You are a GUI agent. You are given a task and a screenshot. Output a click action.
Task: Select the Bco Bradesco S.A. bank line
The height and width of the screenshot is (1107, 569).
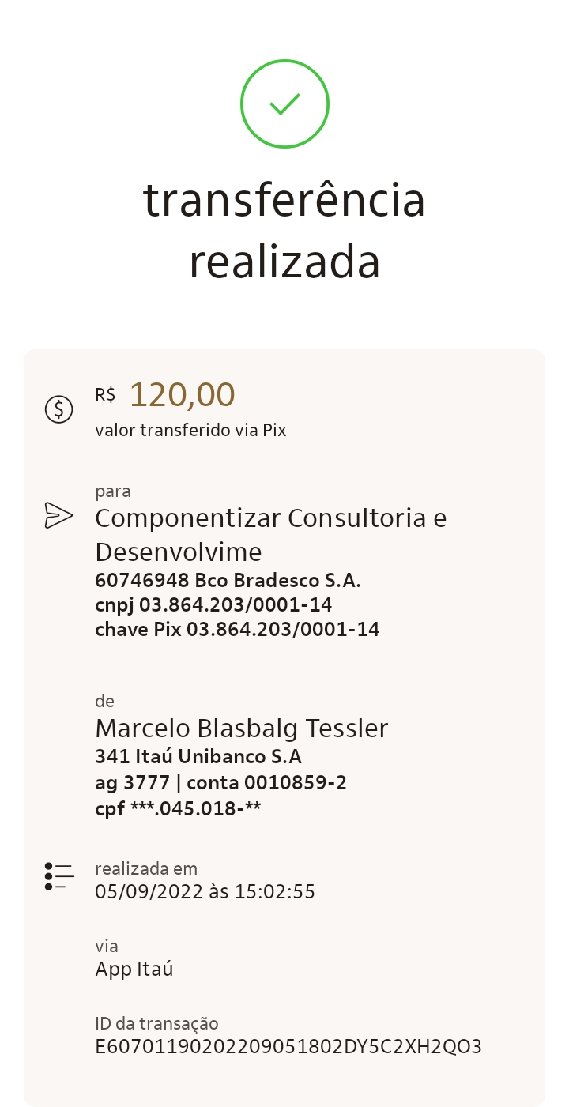228,581
